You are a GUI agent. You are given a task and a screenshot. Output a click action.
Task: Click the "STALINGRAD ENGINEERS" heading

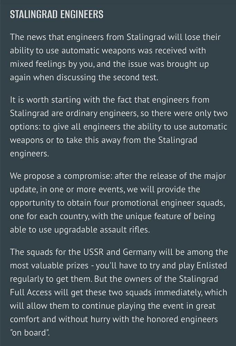pos(57,15)
